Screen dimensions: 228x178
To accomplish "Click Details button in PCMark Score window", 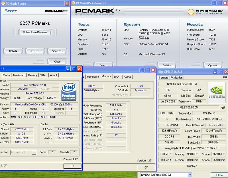I will pyautogui.click(x=14, y=51).
